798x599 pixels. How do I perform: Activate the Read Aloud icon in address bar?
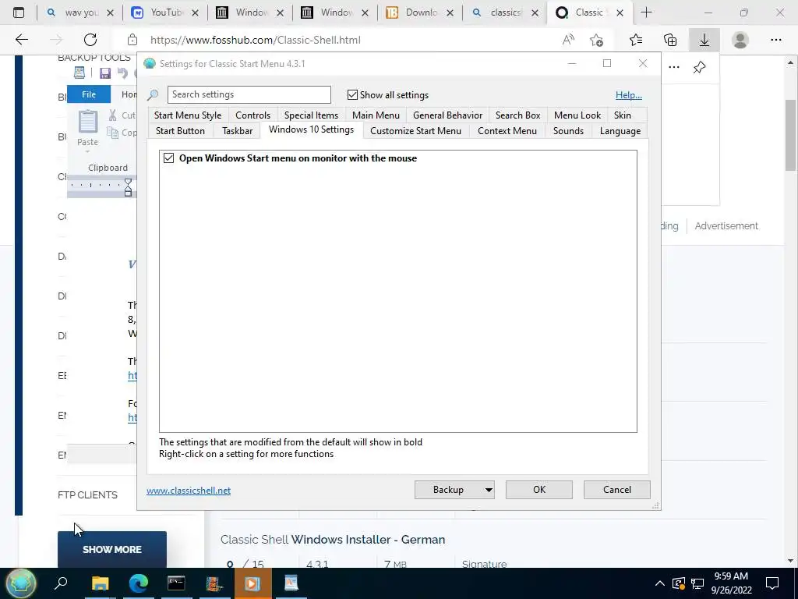point(568,40)
